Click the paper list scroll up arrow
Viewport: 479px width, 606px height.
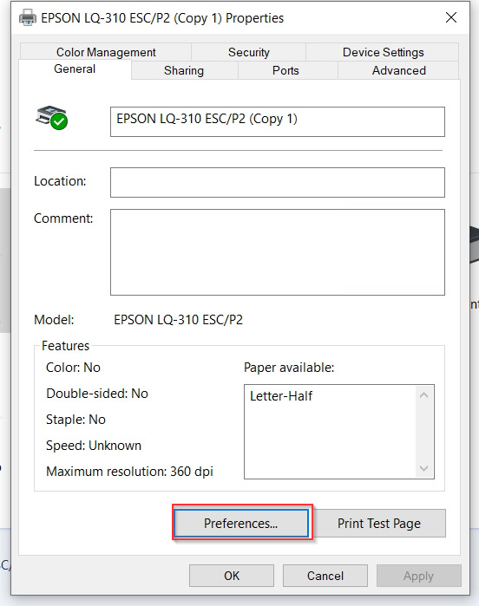coord(424,395)
